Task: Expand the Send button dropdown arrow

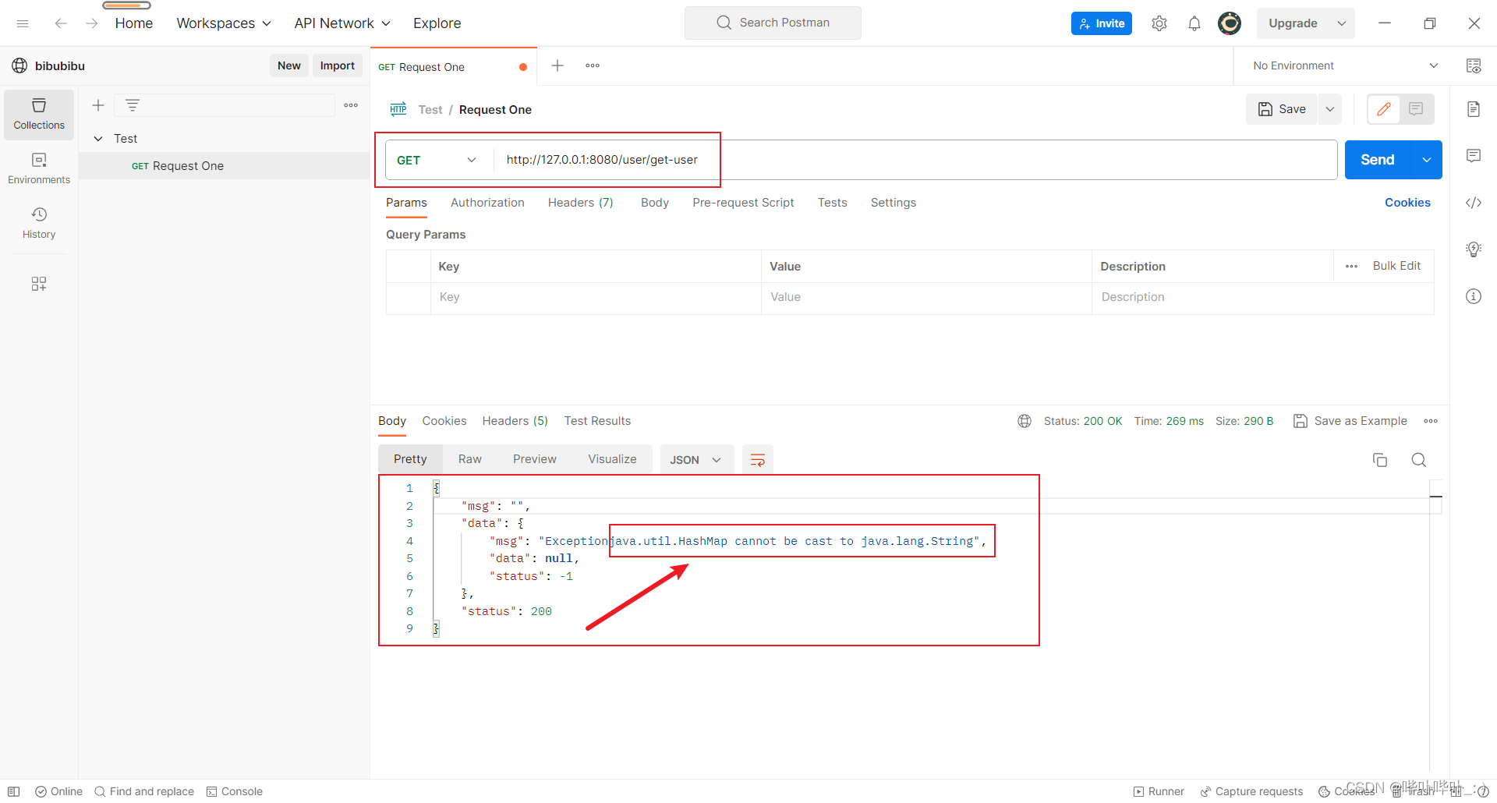Action: coord(1427,160)
